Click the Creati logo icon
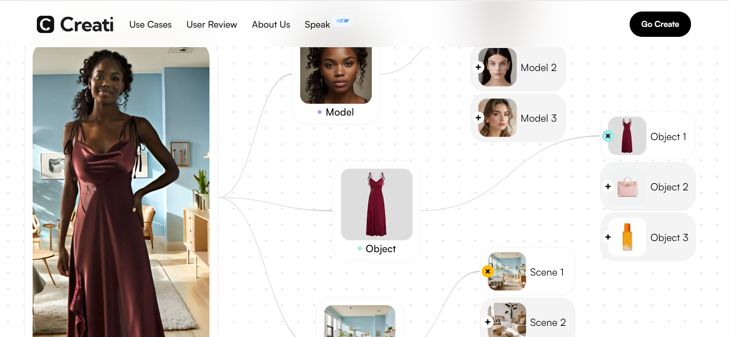Screen dimensions: 729x337 pyautogui.click(x=45, y=24)
